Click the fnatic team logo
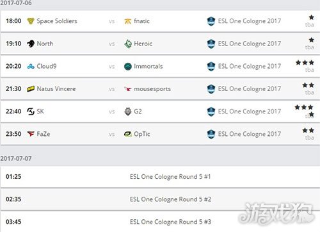 pyautogui.click(x=128, y=21)
